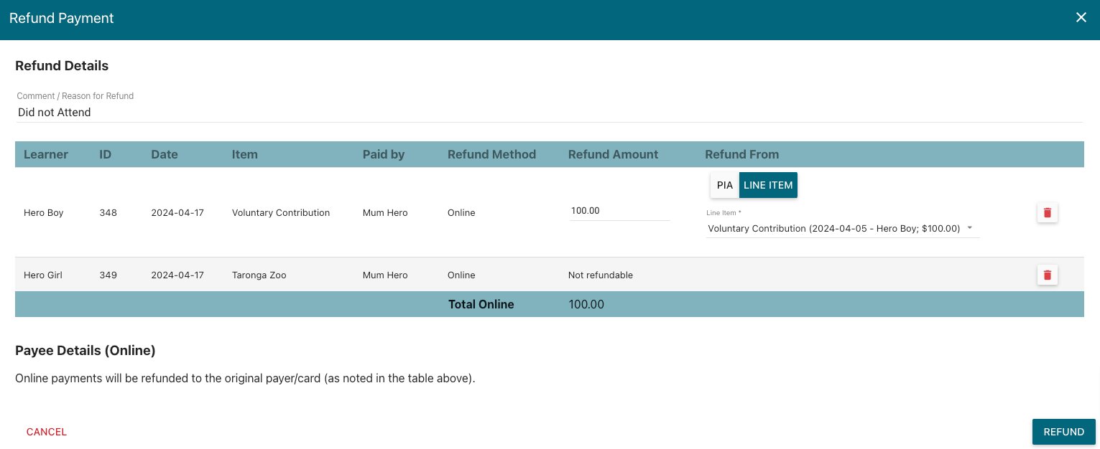Click the Not refundable text for Hero Girl
This screenshot has width=1100, height=449.
pyautogui.click(x=600, y=275)
